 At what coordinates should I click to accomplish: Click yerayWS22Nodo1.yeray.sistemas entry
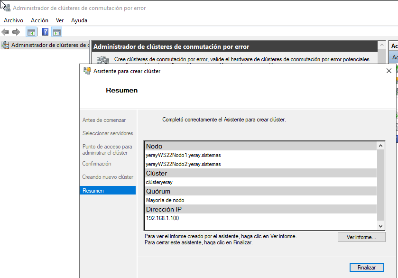click(183, 155)
